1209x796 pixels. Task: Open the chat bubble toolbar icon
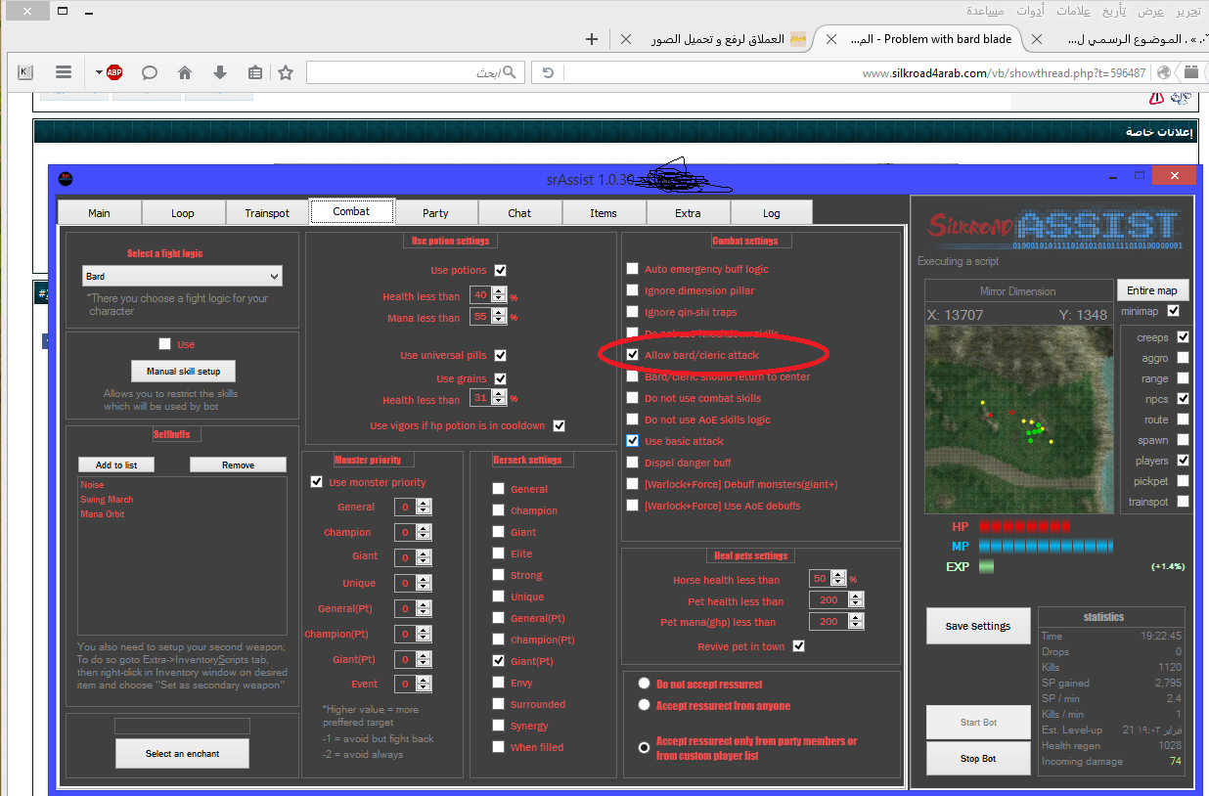[x=150, y=72]
